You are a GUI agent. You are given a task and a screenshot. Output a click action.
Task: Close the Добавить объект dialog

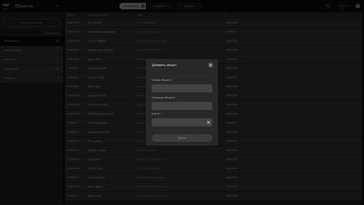[x=210, y=65]
